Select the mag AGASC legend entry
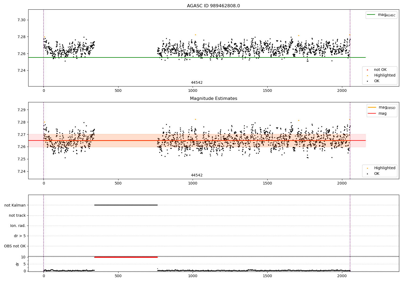The image size is (403, 282). coord(381,15)
